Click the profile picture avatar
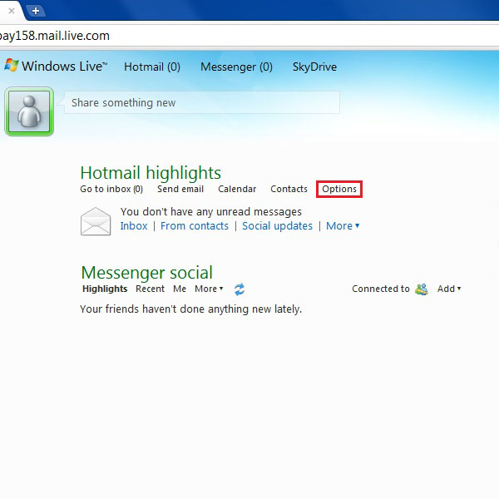Viewport: 499px width, 499px height. 29,111
